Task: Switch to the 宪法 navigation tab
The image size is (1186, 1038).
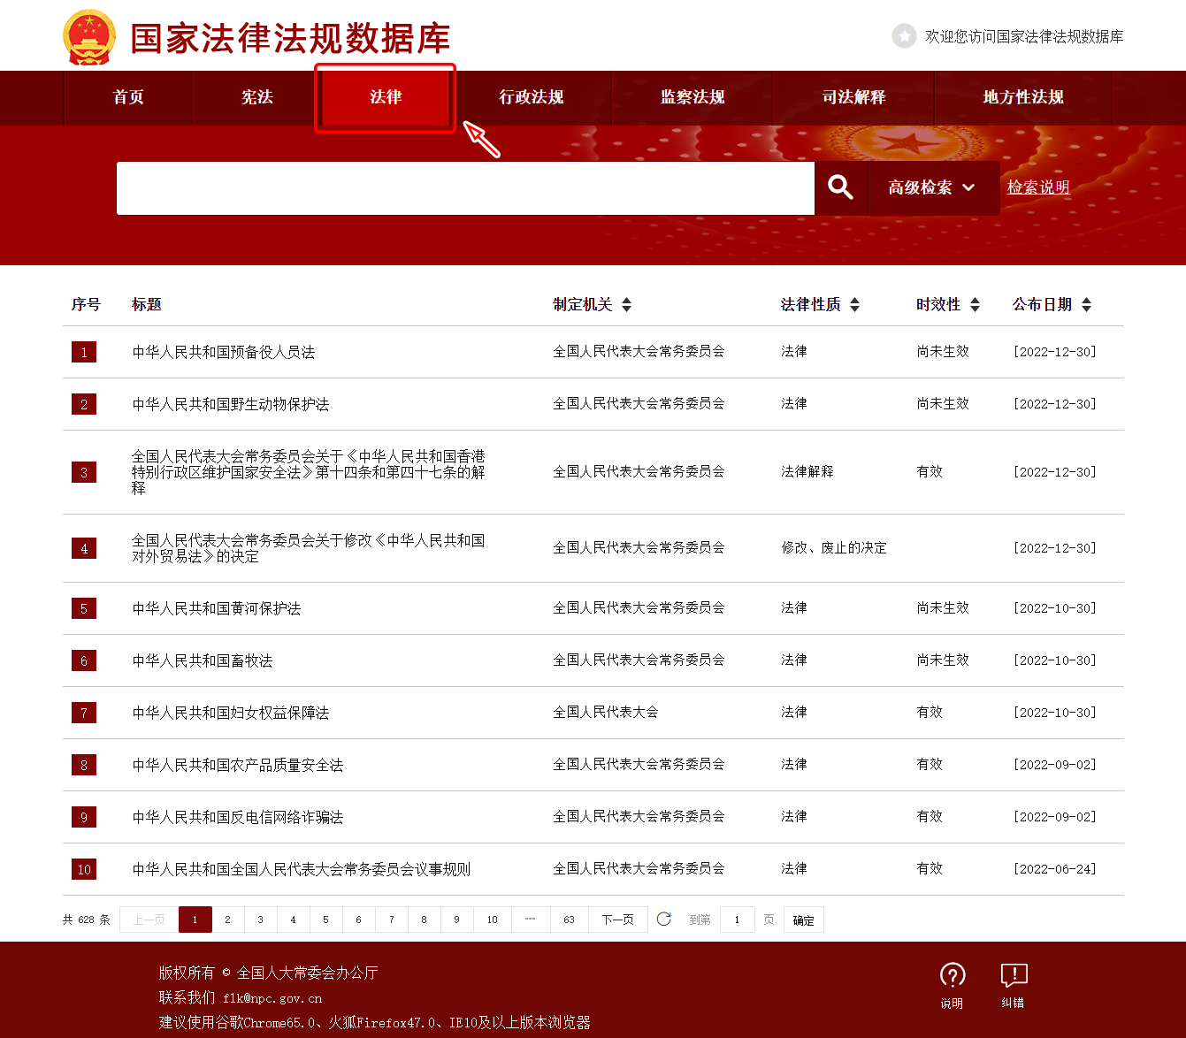Action: pos(257,97)
